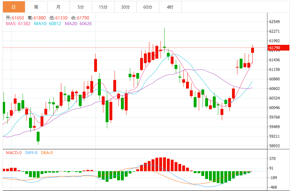Select the 15分 interval tab
The image size is (291, 191).
(x=103, y=7)
